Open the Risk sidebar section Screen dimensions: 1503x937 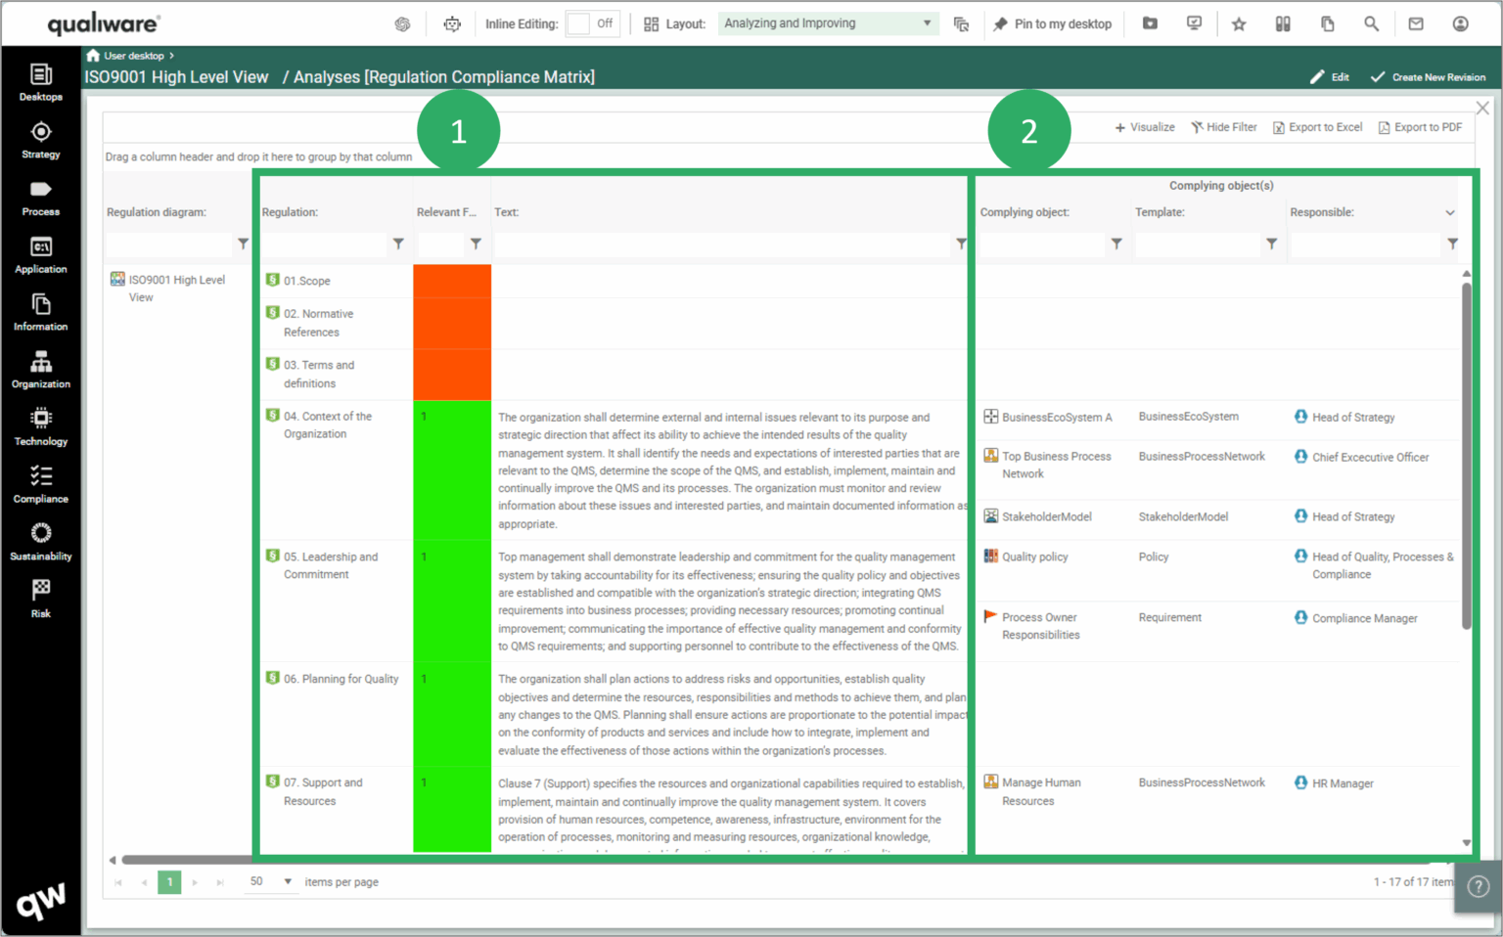[x=40, y=600]
